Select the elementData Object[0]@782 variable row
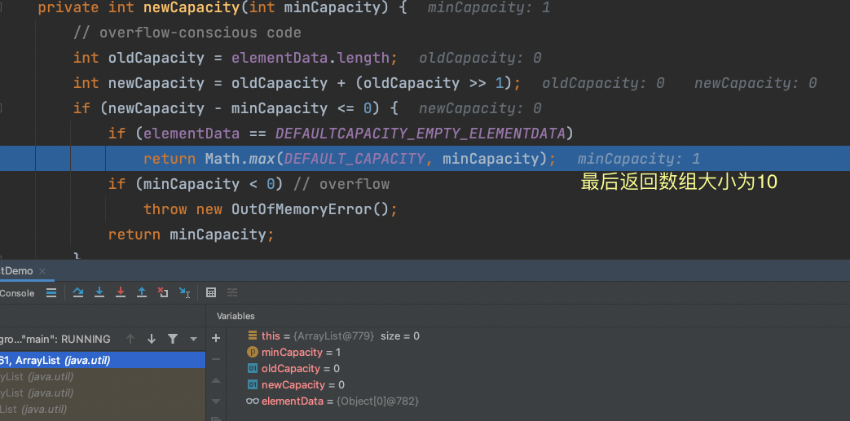 coord(333,401)
